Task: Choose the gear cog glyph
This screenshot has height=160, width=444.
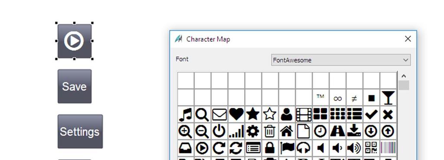Action: coord(253,131)
